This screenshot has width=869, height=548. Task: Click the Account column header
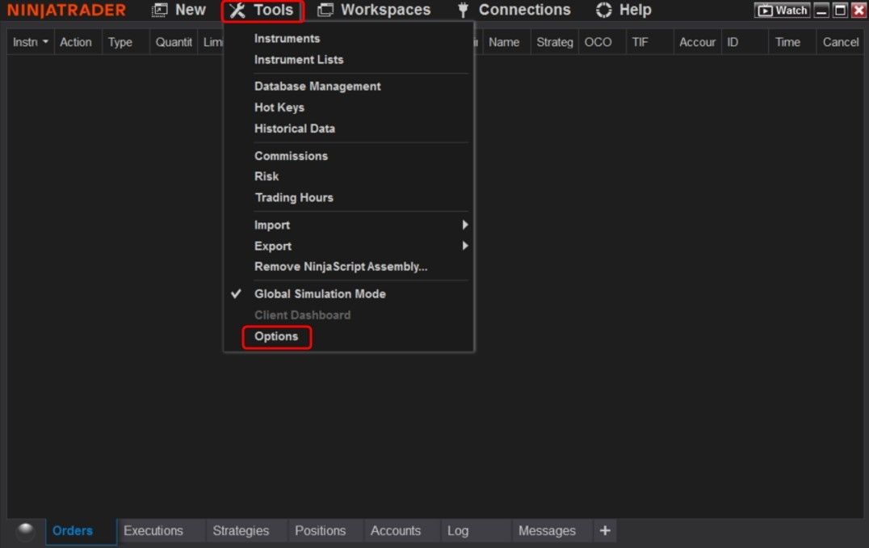[x=697, y=42]
